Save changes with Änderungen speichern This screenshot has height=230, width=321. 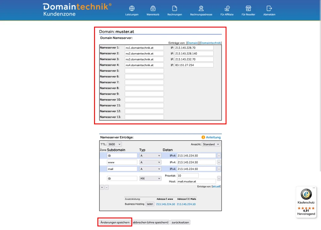click(115, 222)
